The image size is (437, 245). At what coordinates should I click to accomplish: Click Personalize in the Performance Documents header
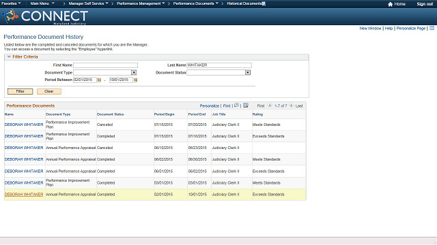(210, 106)
